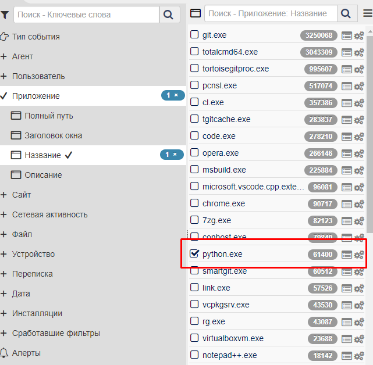The height and width of the screenshot is (365, 373).
Task: Click the application name search magnifier
Action: tap(347, 13)
